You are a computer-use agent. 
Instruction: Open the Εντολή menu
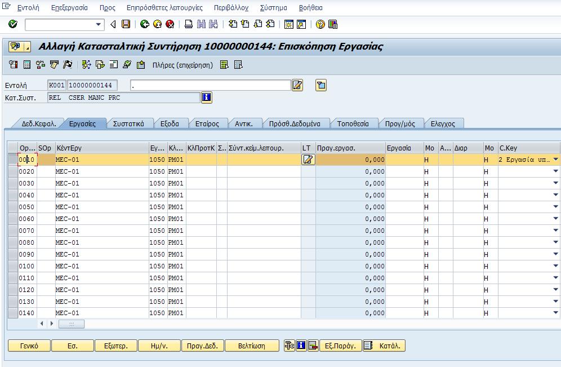(x=28, y=7)
